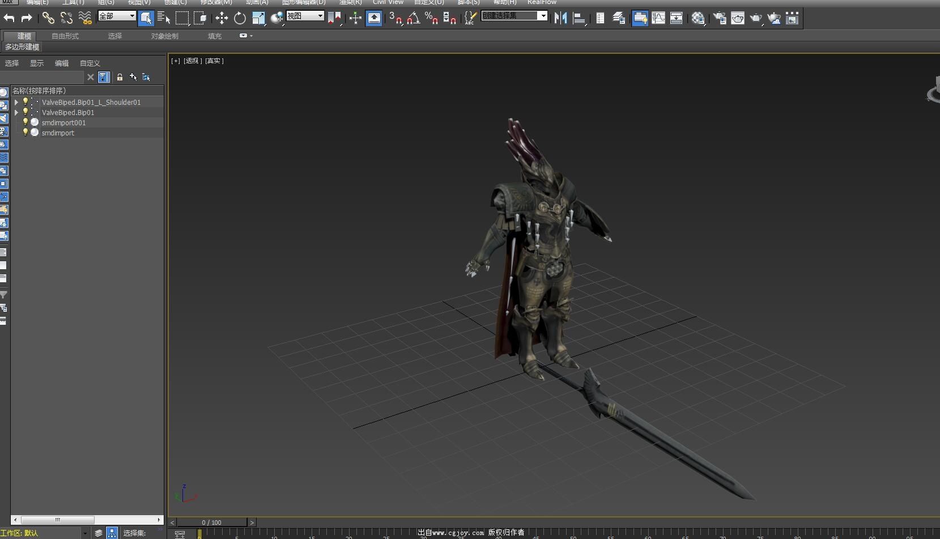Activate the Select and Scale tool
This screenshot has width=940, height=539.
click(258, 18)
